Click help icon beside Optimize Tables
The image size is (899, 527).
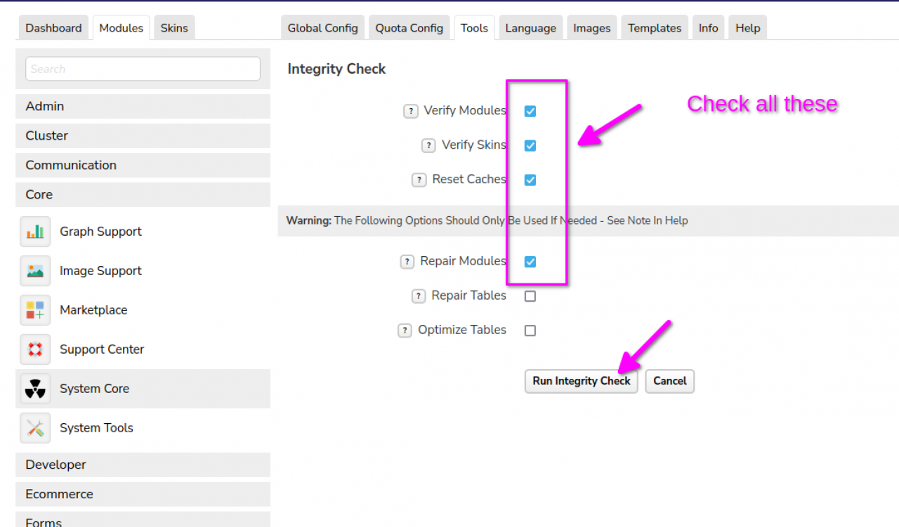[405, 331]
